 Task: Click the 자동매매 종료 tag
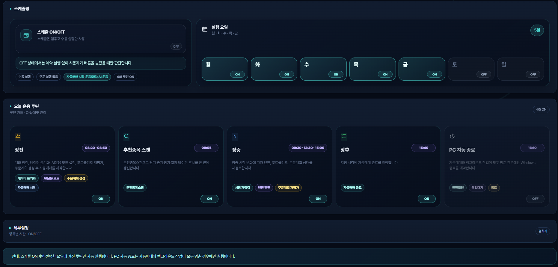click(x=352, y=188)
